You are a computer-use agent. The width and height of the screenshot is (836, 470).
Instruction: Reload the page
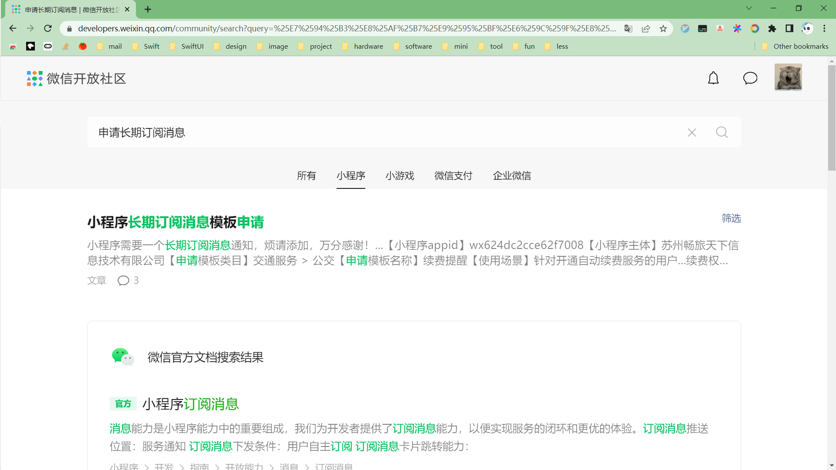pos(48,29)
